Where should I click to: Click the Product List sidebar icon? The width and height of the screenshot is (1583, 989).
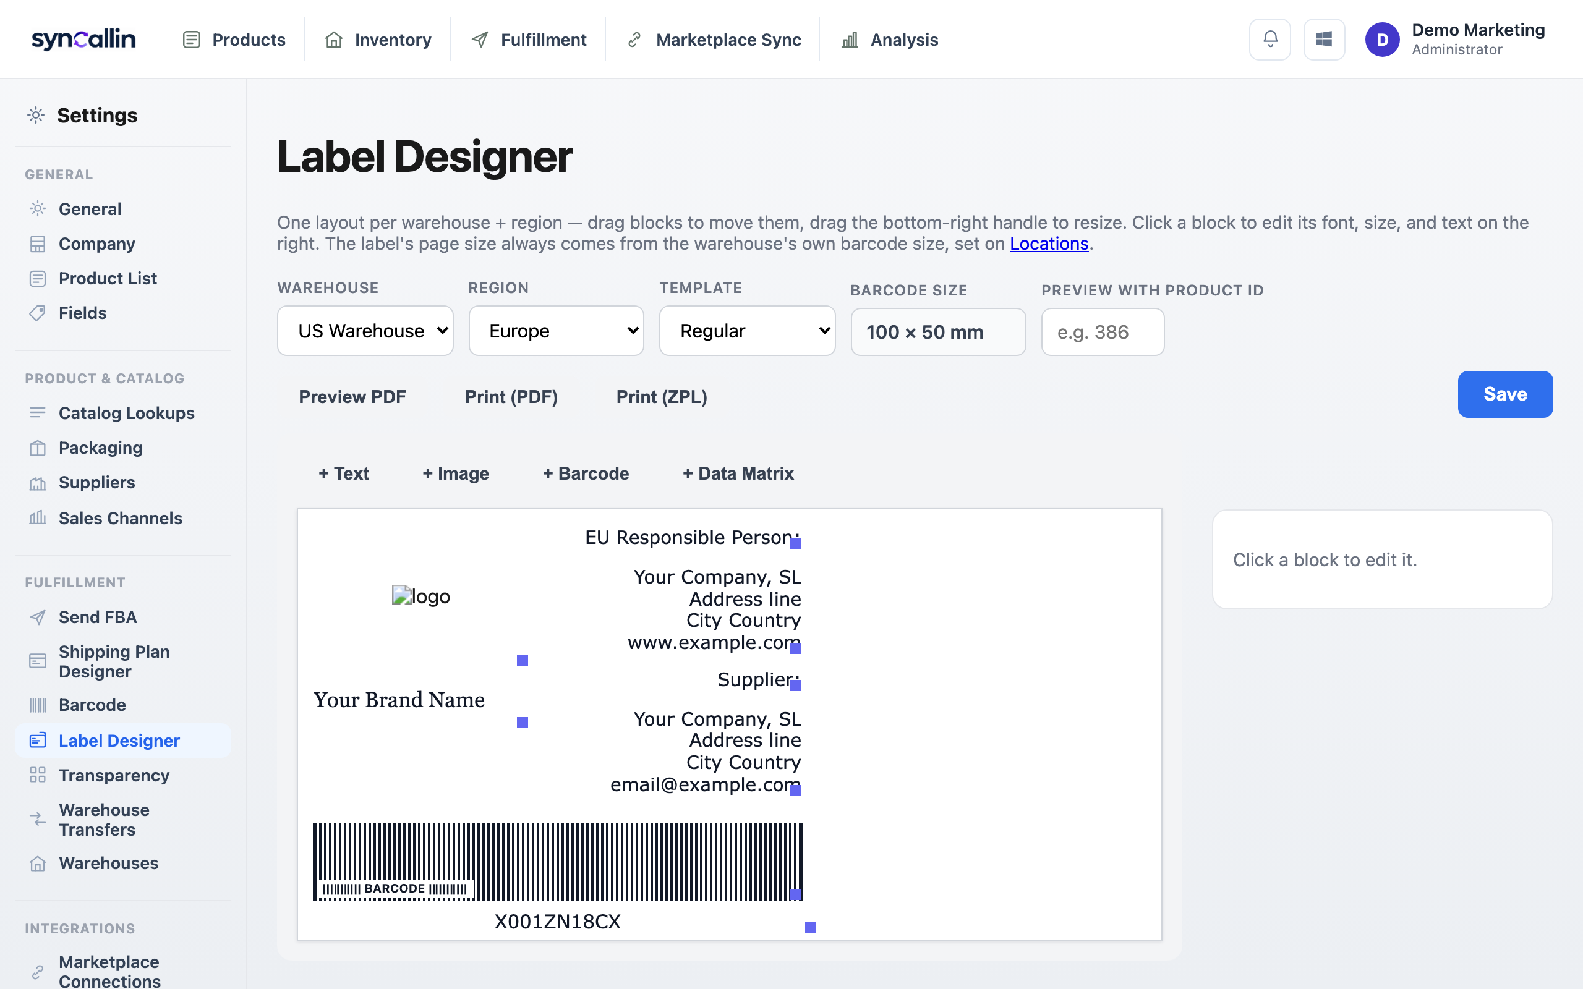(x=38, y=278)
